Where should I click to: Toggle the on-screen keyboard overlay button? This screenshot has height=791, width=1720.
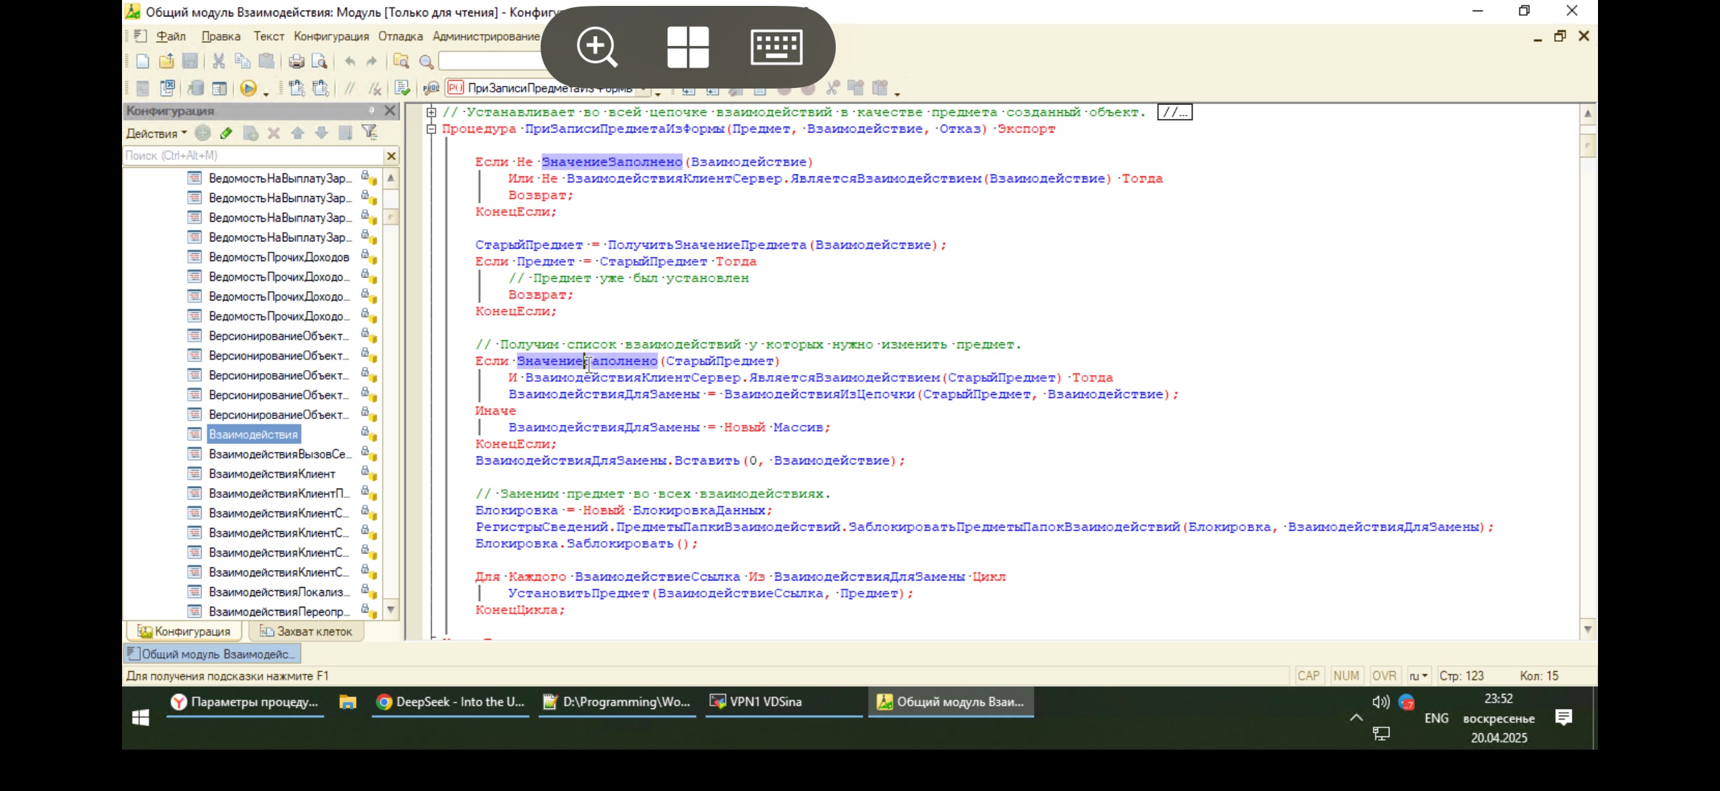click(x=776, y=47)
